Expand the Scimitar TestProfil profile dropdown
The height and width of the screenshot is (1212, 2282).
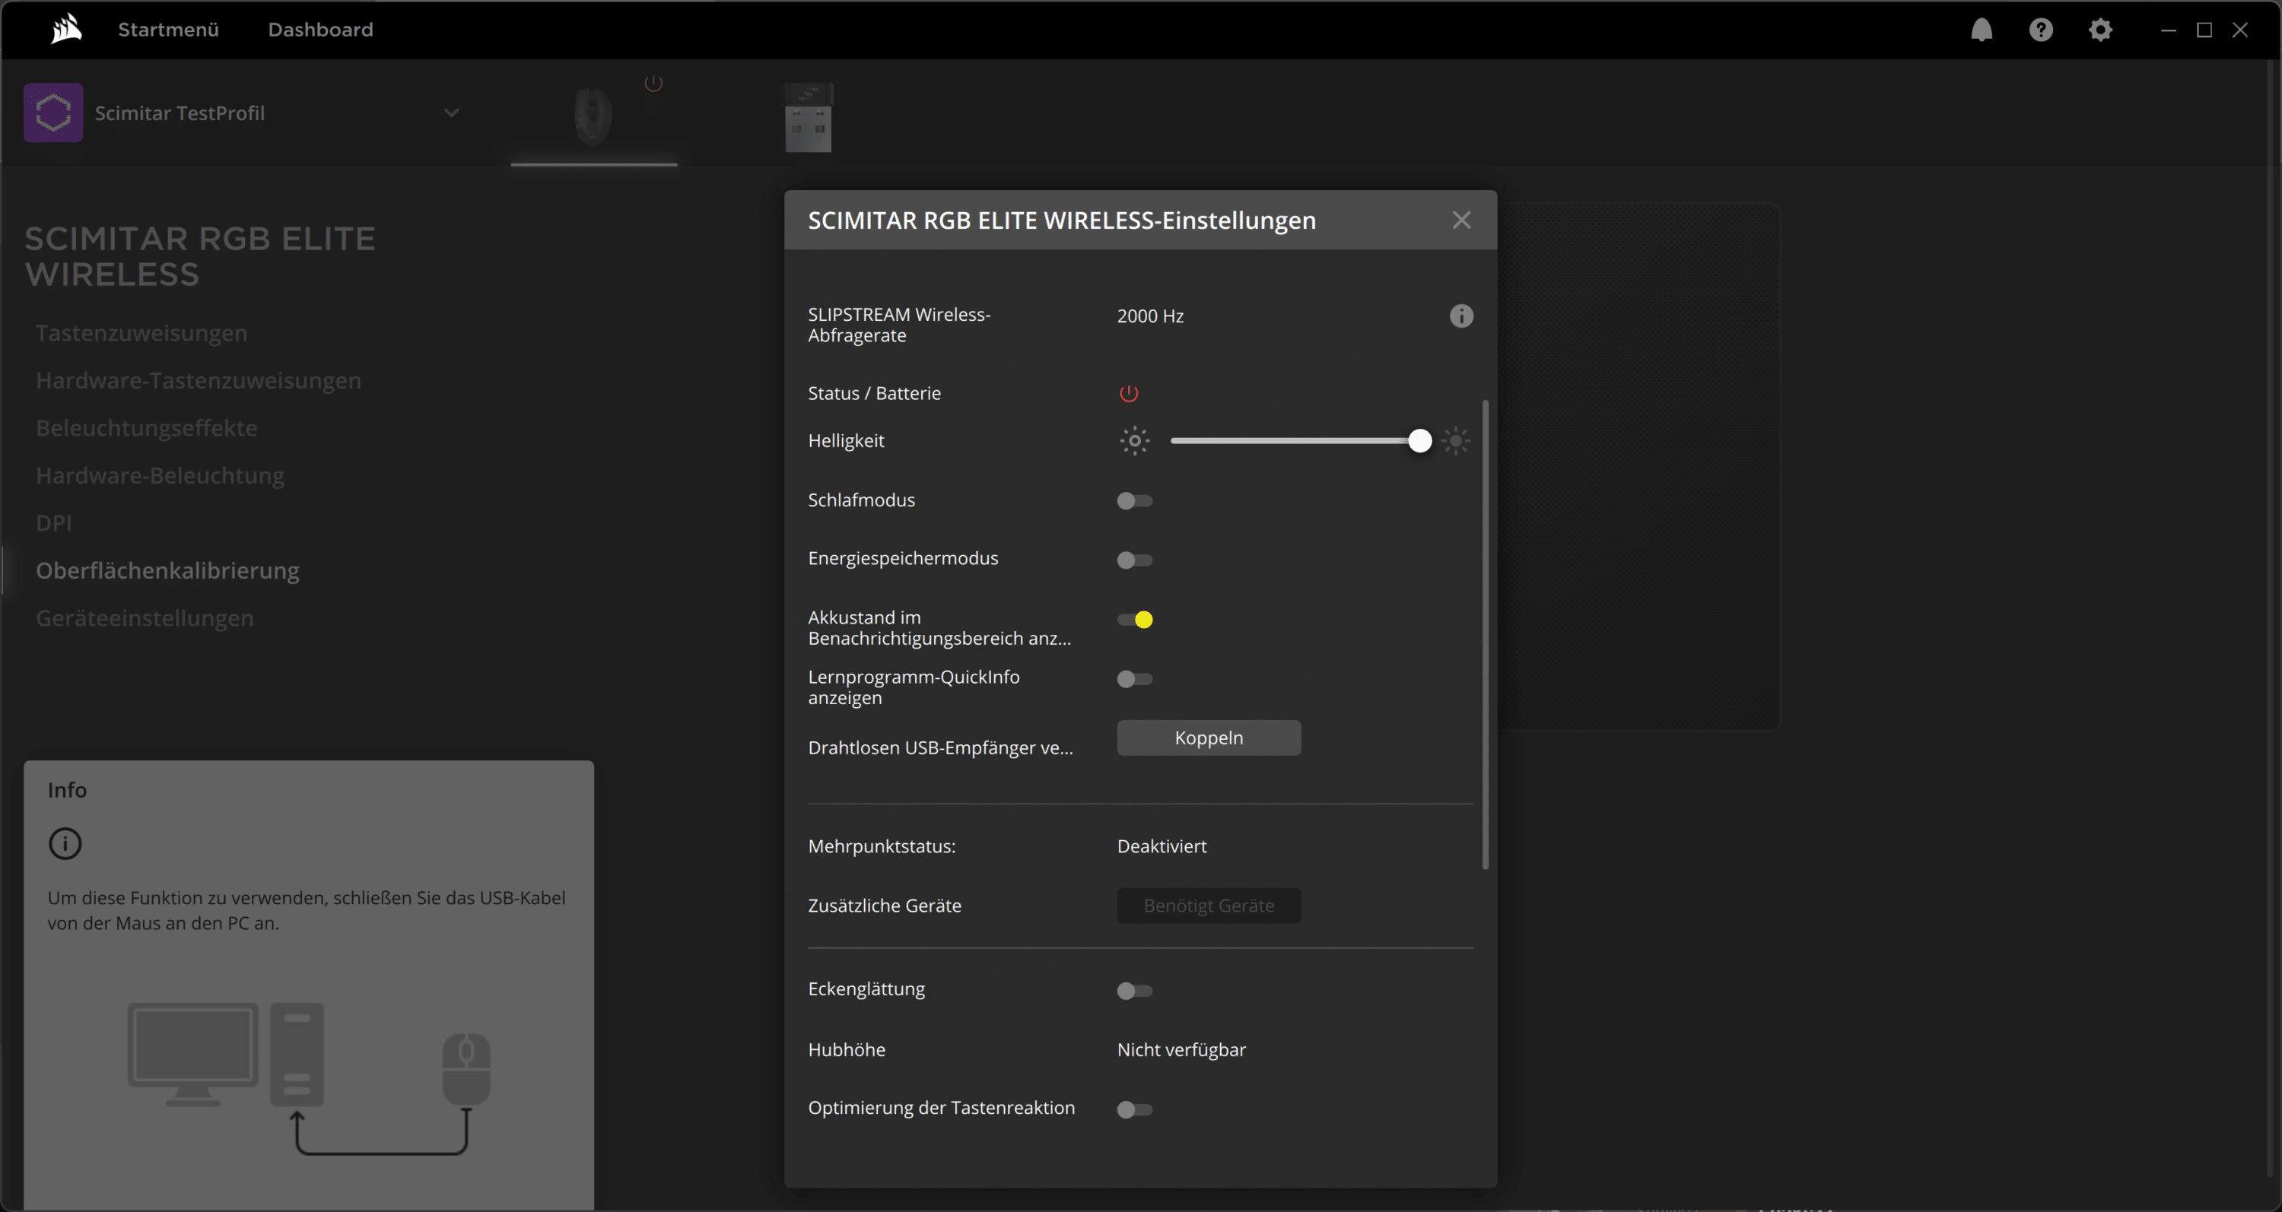[451, 113]
